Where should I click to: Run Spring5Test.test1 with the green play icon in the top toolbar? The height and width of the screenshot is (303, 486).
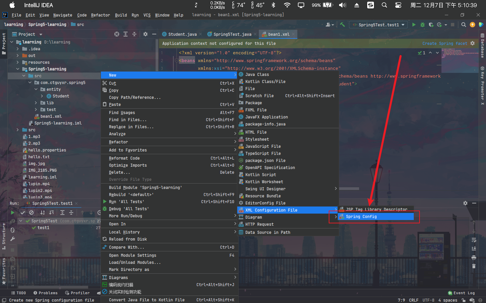[414, 25]
